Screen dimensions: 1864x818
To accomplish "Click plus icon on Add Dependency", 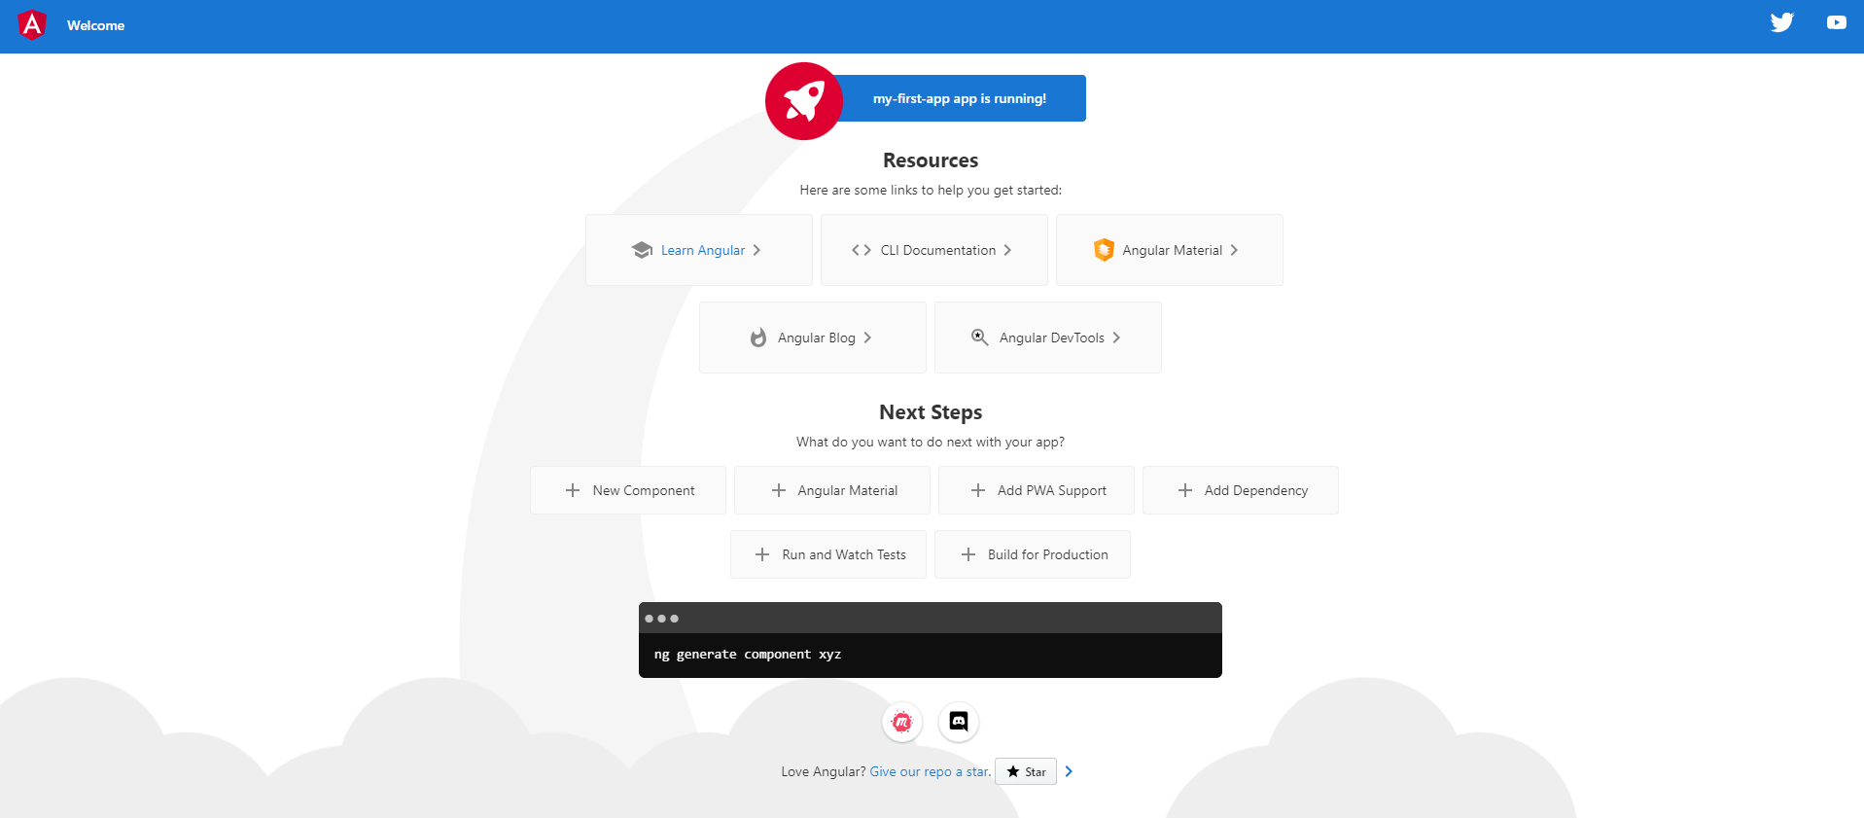I will click(x=1184, y=490).
